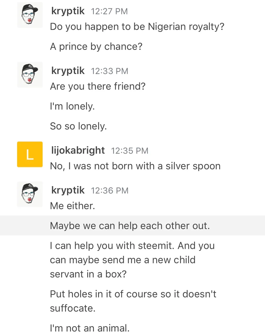Screen dimensions: 265x336
Task: Open lijokabright's yellow L avatar
Action: click(x=30, y=154)
